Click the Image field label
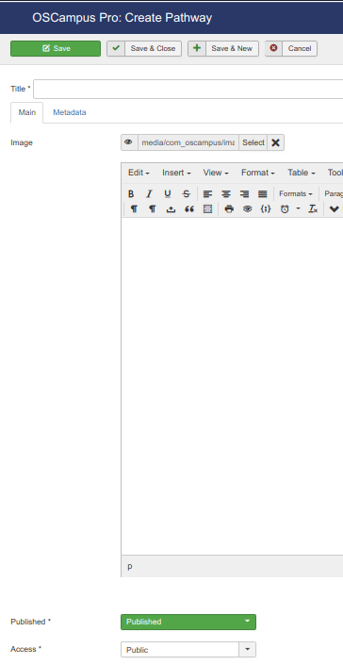Image resolution: width=343 pixels, height=665 pixels. [x=22, y=142]
